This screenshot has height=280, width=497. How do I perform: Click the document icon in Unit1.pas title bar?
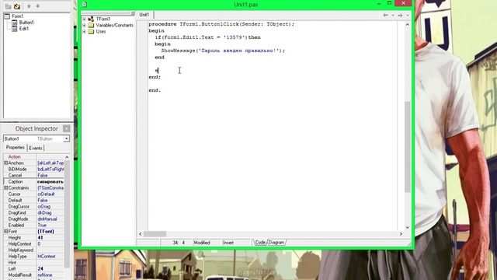pyautogui.click(x=85, y=4)
